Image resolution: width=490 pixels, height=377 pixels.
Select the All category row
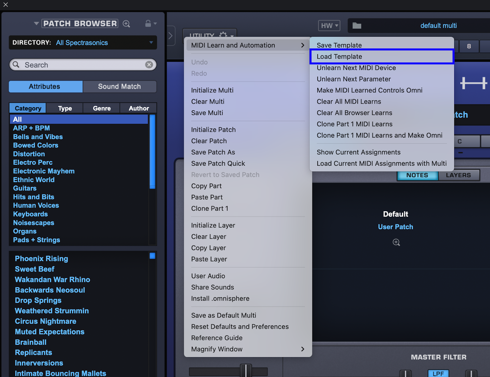point(79,119)
